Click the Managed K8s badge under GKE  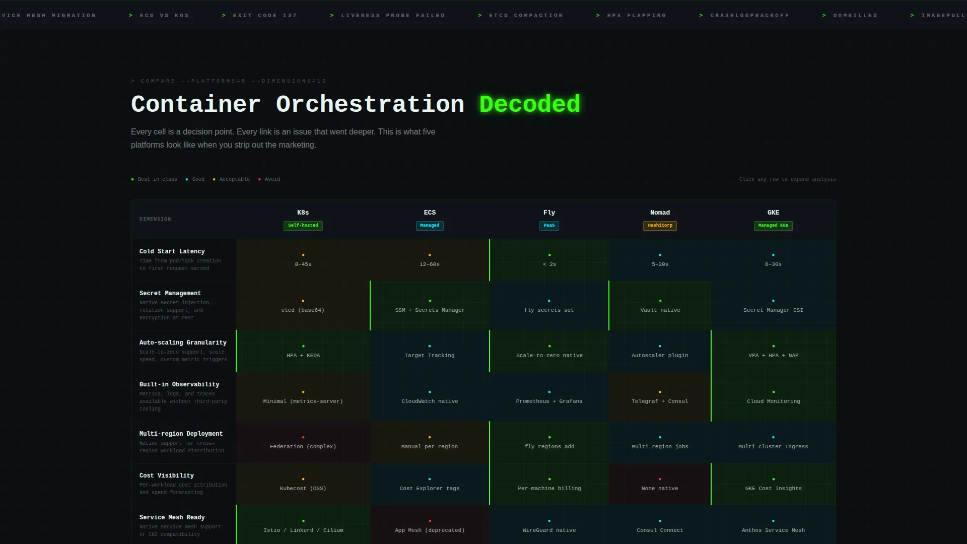(x=773, y=226)
